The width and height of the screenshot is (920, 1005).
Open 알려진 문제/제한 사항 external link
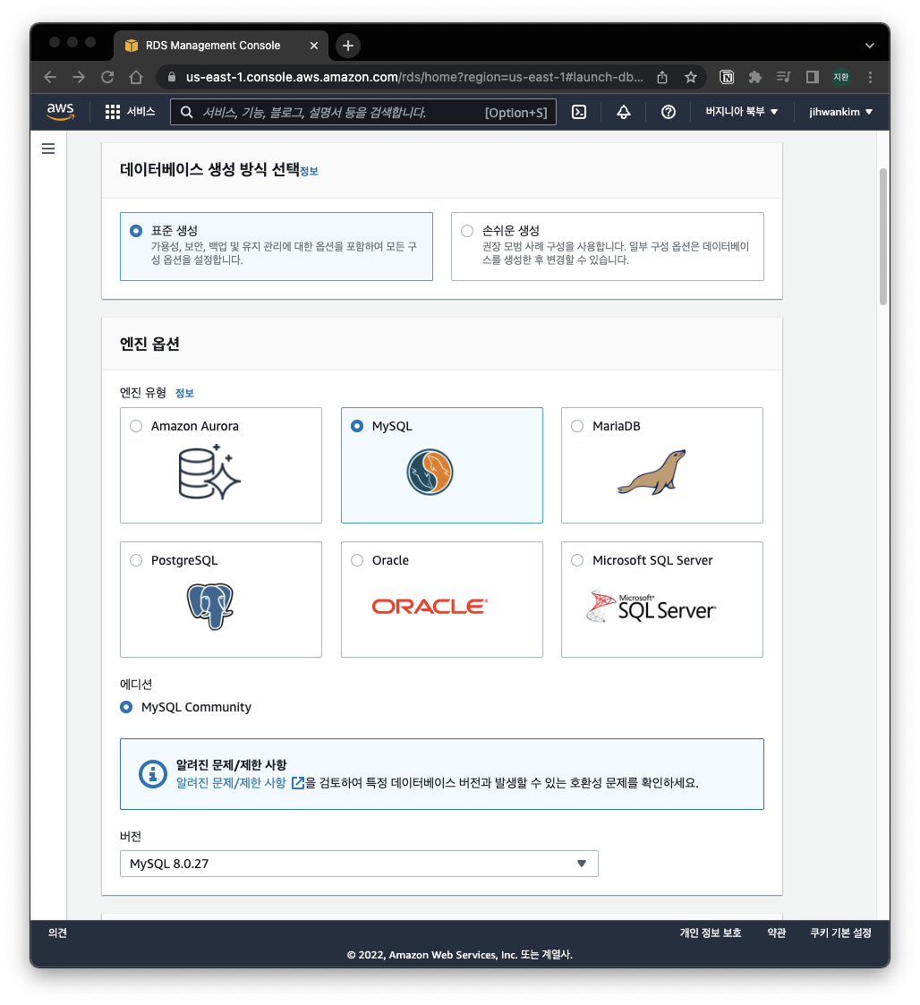click(x=240, y=782)
